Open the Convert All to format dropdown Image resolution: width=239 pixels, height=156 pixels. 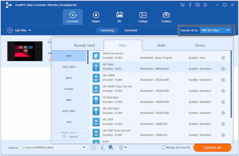(x=215, y=30)
